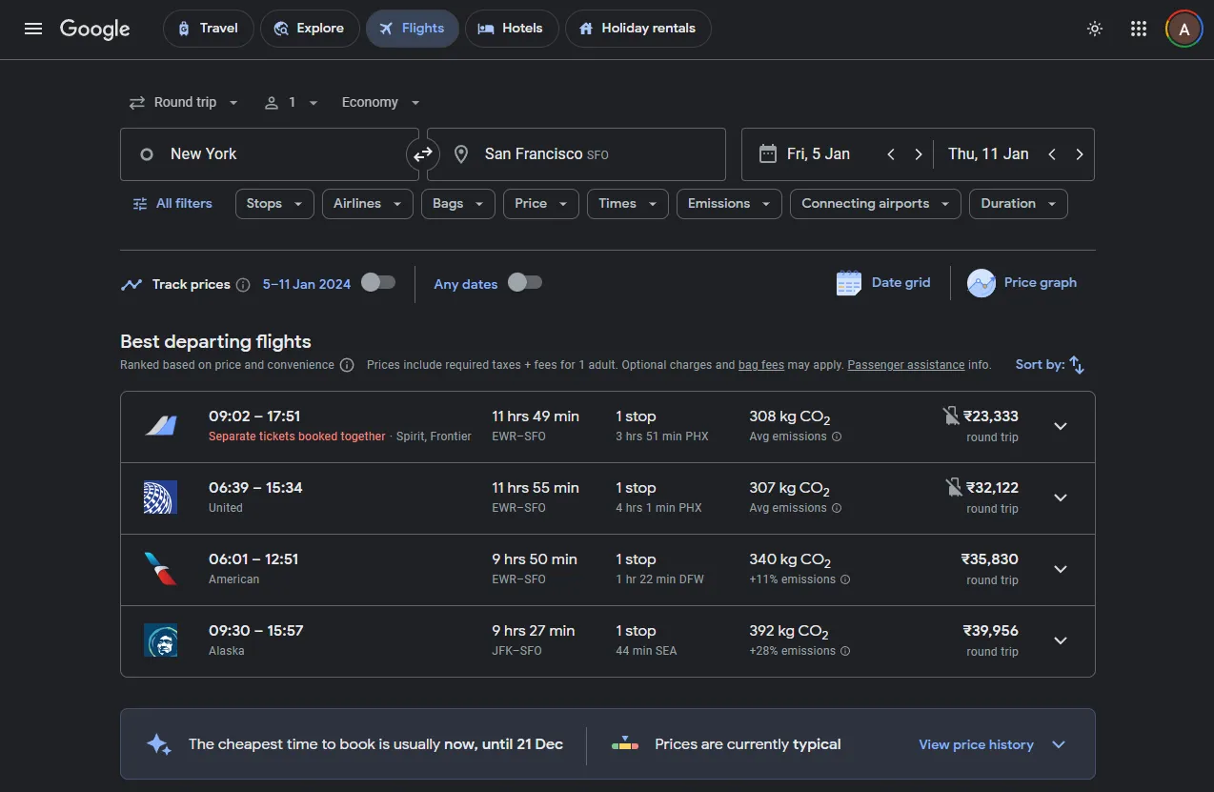
Task: Click the calendar icon beside Fri, 5 Jan
Action: (768, 154)
